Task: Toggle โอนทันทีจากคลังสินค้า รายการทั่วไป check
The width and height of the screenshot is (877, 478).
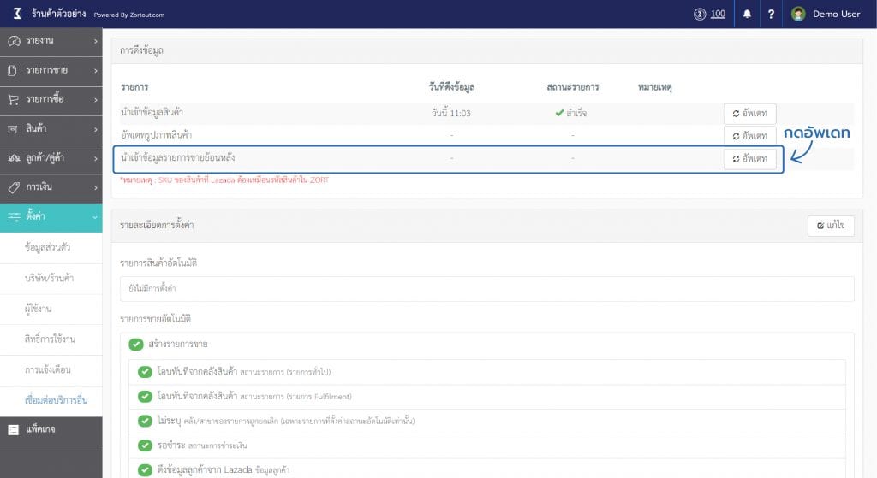Action: point(145,372)
